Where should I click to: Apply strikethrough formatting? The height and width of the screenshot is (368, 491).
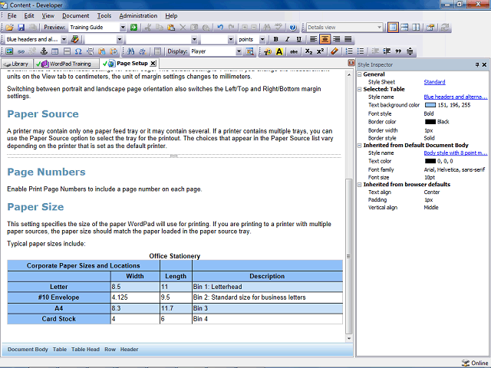pyautogui.click(x=293, y=51)
